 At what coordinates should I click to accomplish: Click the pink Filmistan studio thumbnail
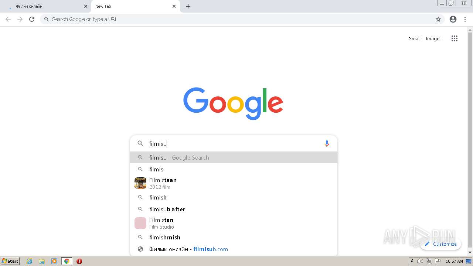pyautogui.click(x=140, y=223)
